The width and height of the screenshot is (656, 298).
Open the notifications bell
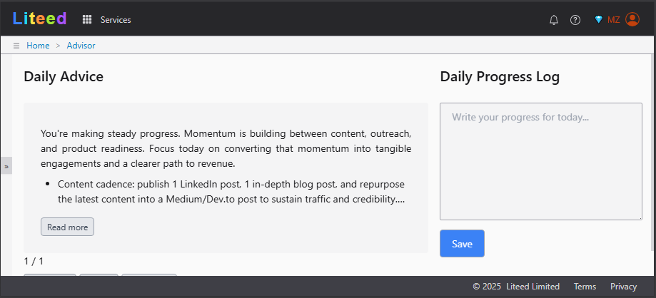pyautogui.click(x=554, y=20)
